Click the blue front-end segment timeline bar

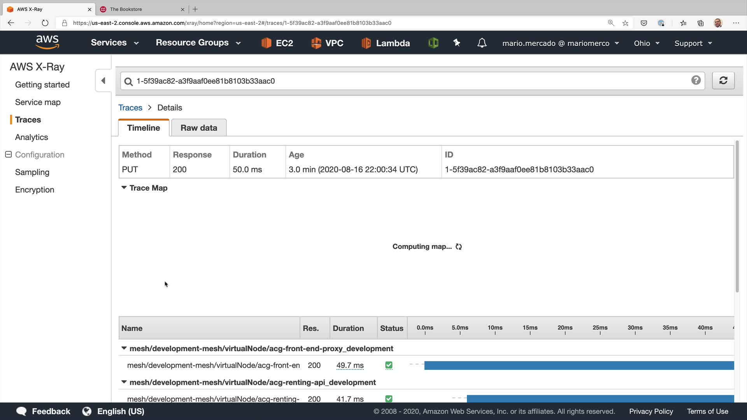[579, 365]
